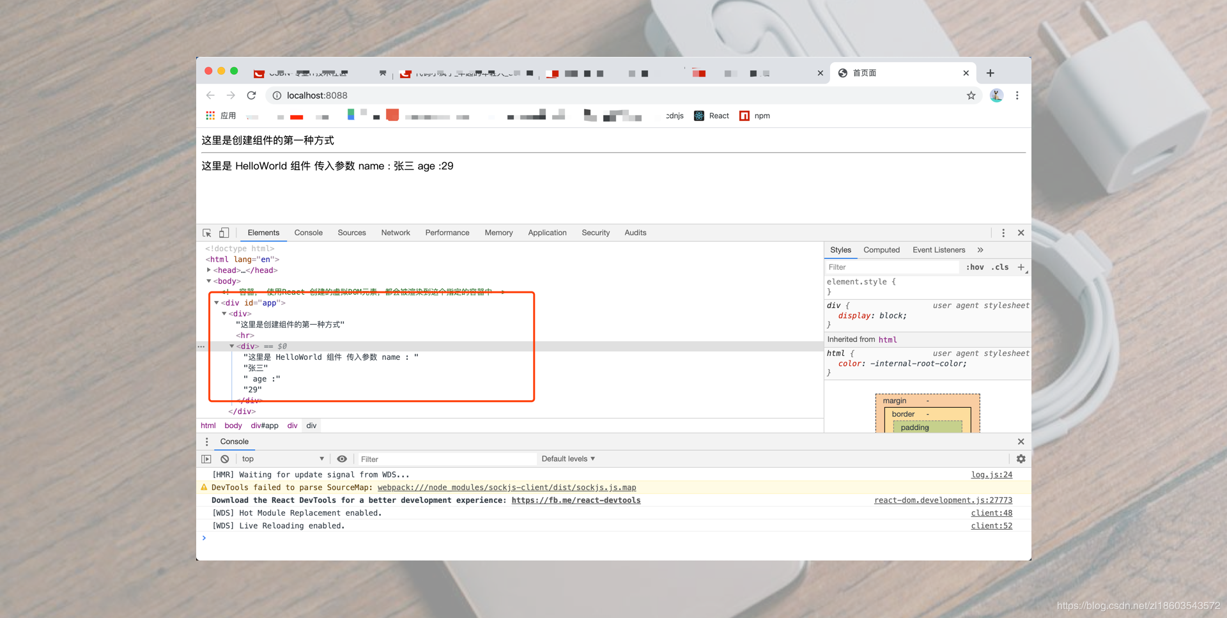This screenshot has height=618, width=1227.
Task: Open the JavaScript context dropdown (top)
Action: [x=283, y=459]
